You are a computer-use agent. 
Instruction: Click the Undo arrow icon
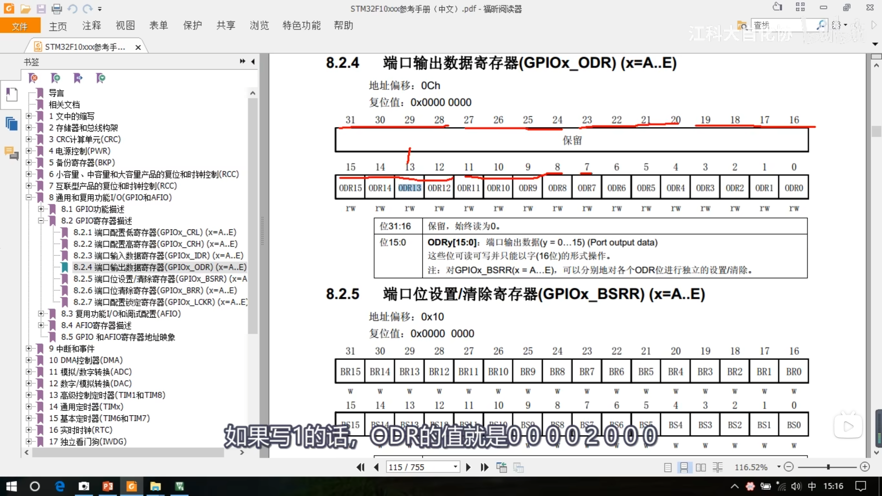point(72,9)
